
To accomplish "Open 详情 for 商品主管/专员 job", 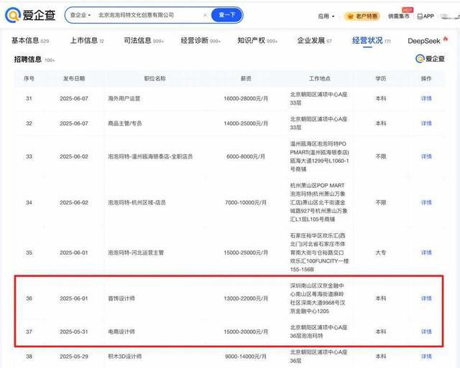I will click(426, 123).
